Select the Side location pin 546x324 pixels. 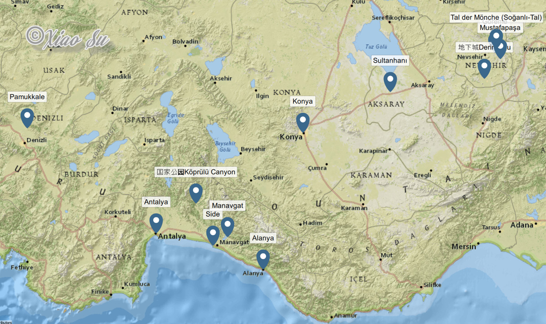213,234
